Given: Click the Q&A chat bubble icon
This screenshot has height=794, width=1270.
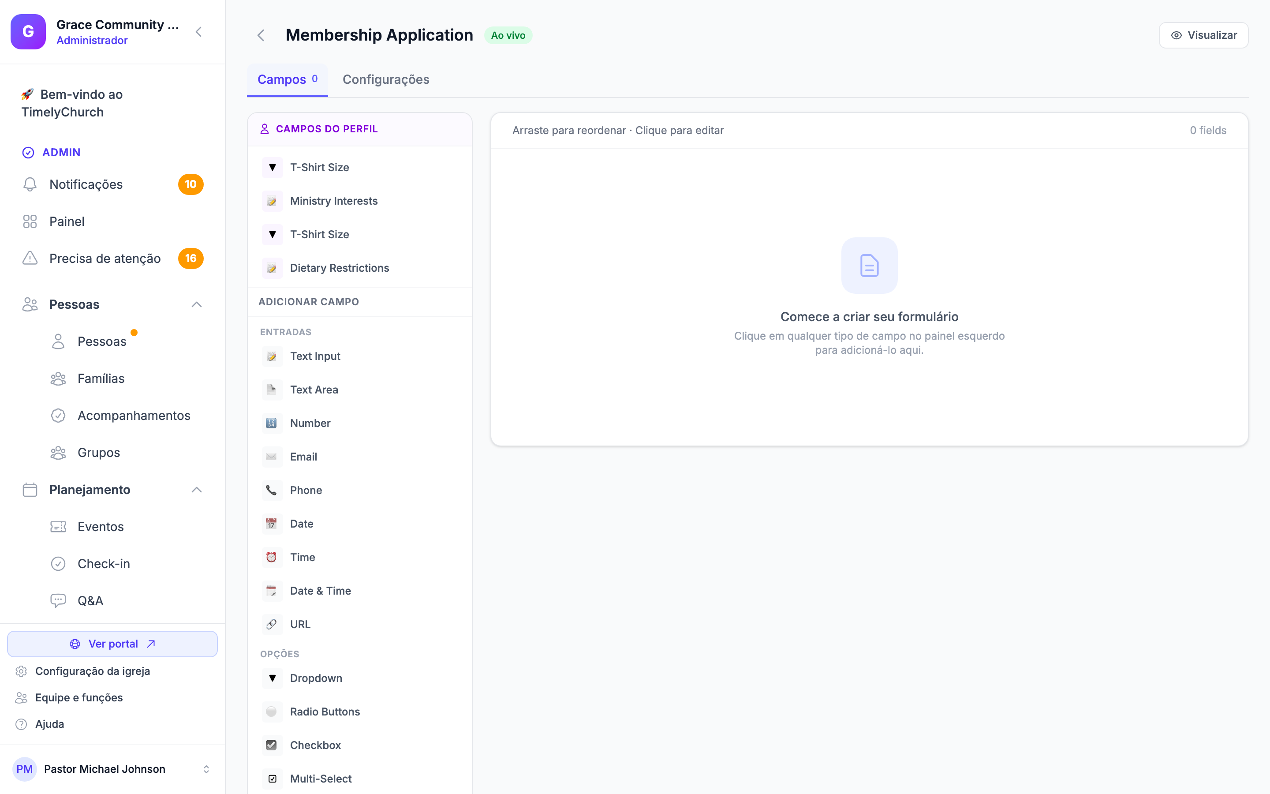Looking at the screenshot, I should [x=58, y=601].
